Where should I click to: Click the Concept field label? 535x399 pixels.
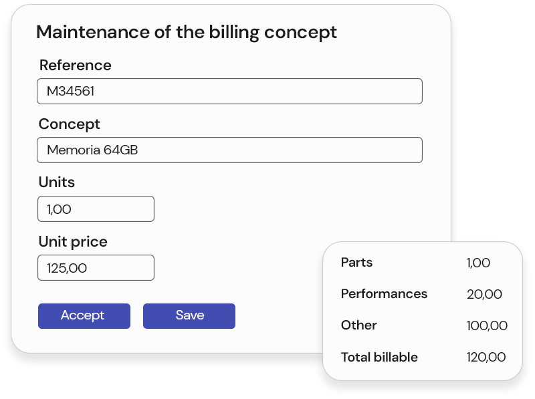(69, 124)
